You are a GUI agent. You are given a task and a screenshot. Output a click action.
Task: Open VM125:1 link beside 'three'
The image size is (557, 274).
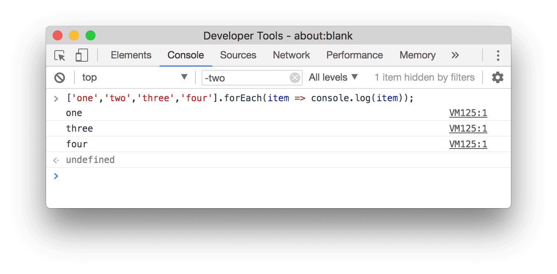(468, 129)
